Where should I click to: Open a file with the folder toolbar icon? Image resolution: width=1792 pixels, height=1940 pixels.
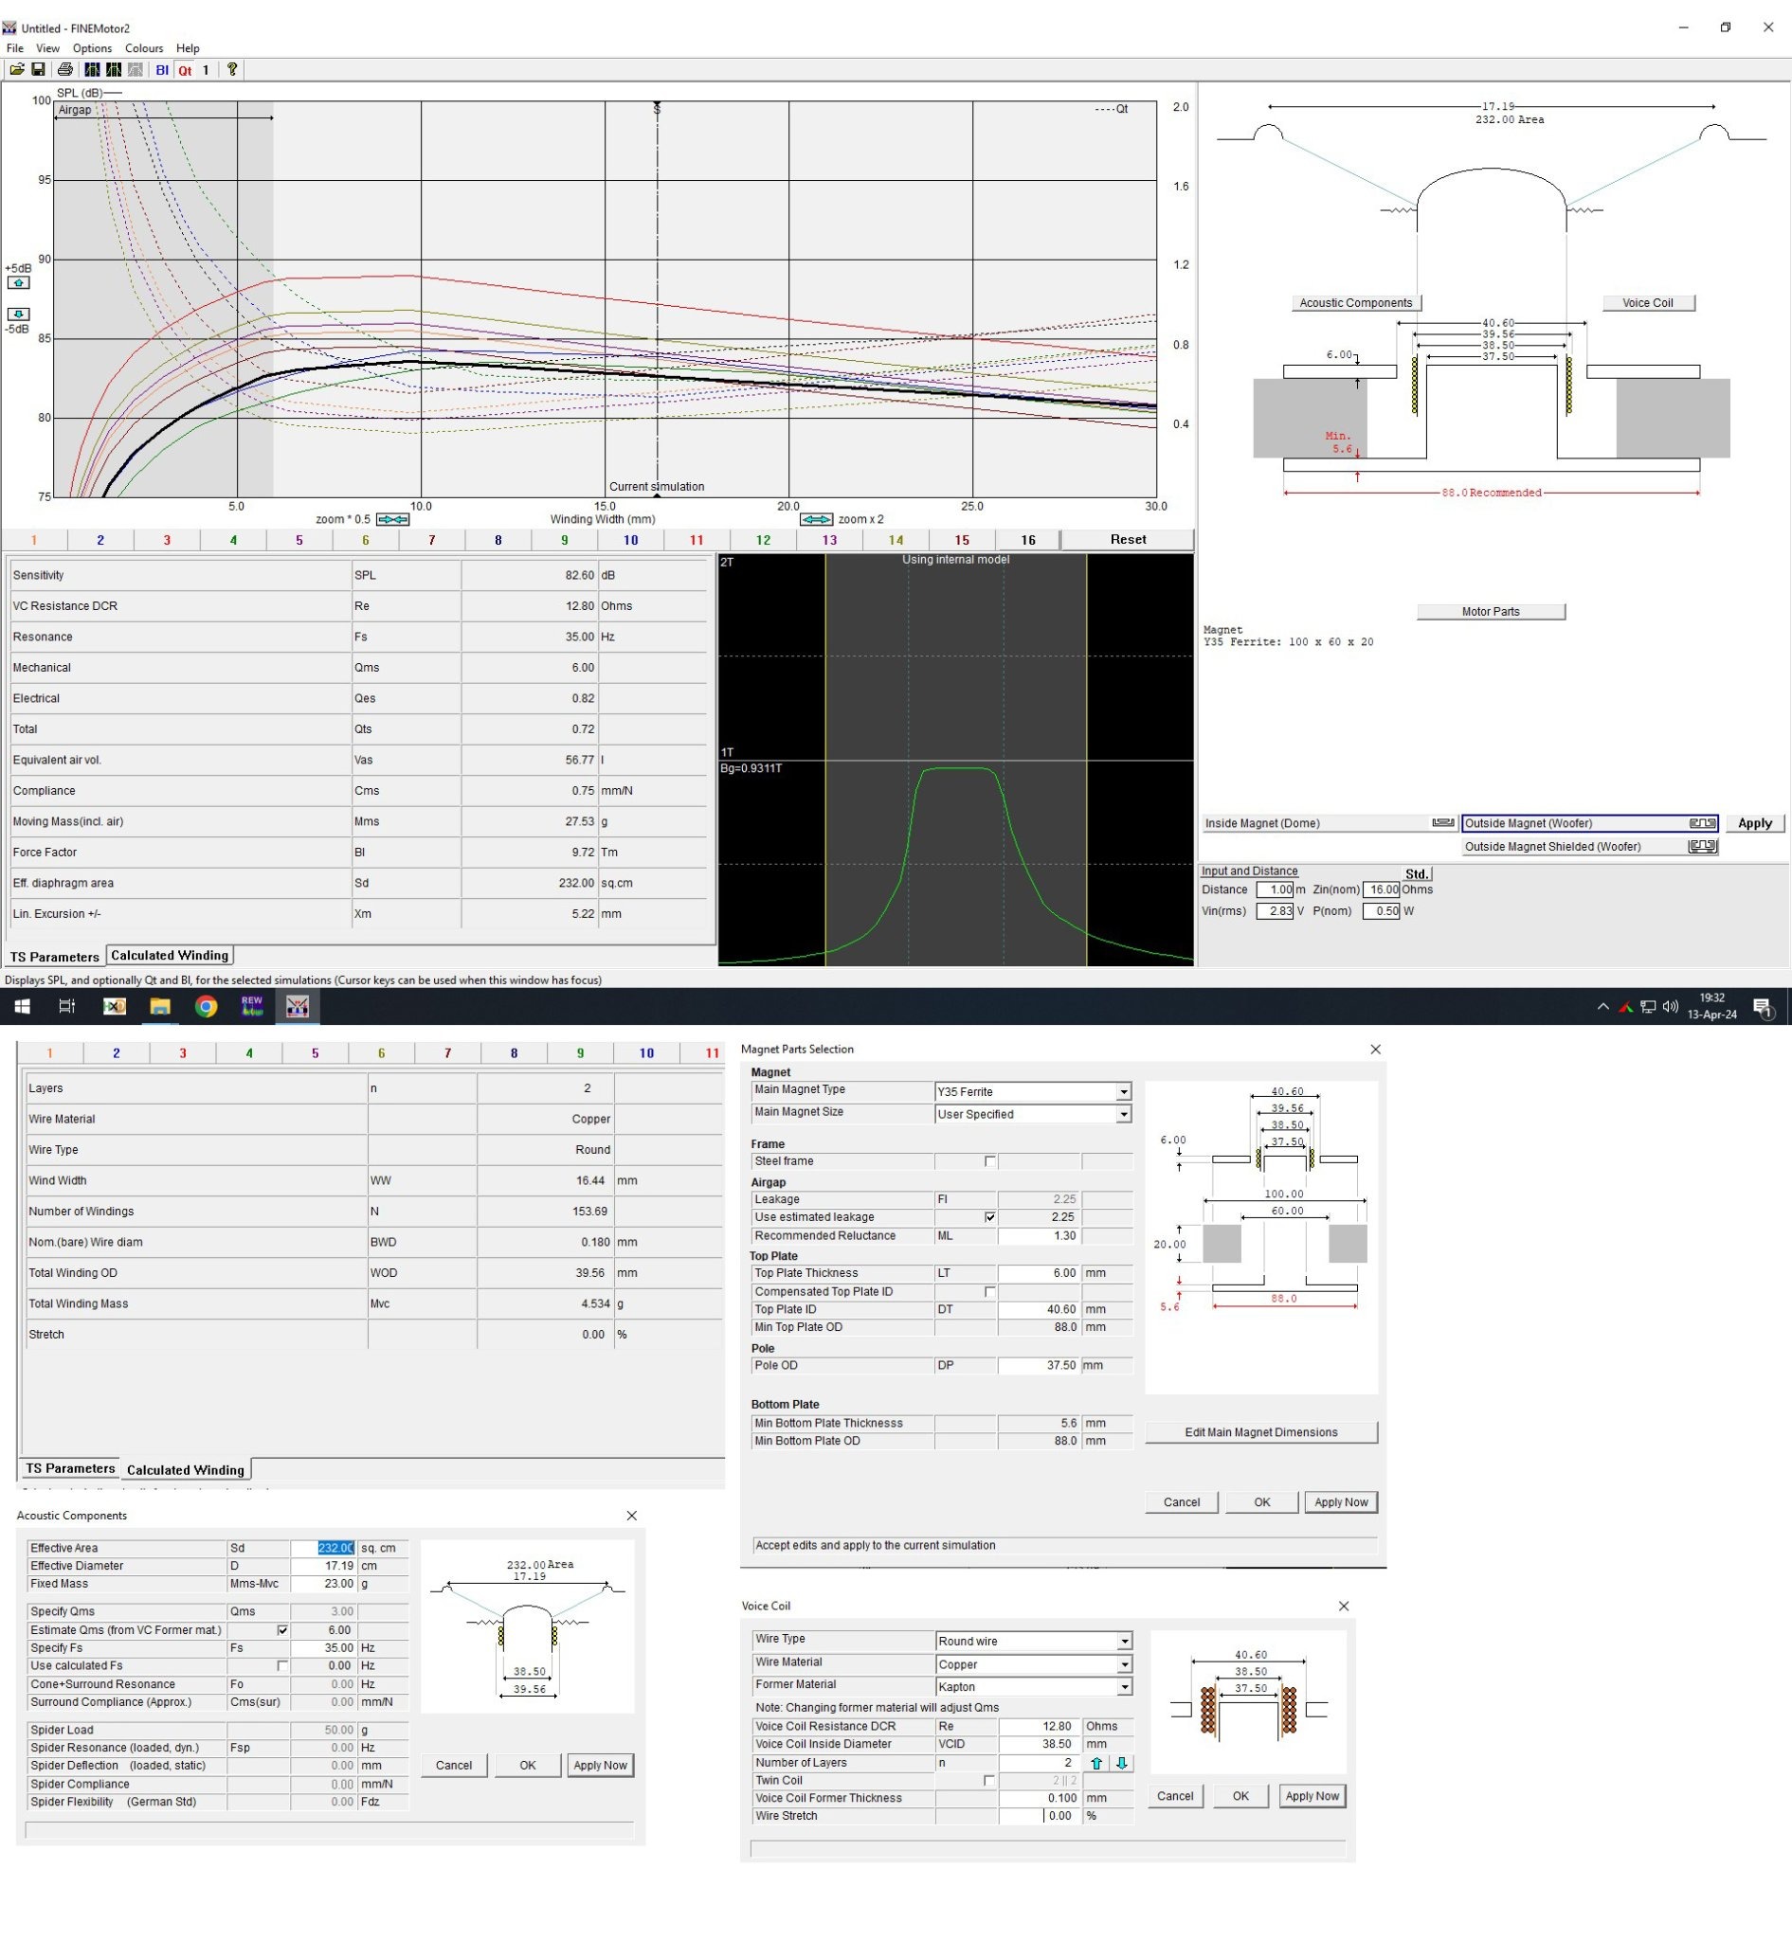pos(16,70)
